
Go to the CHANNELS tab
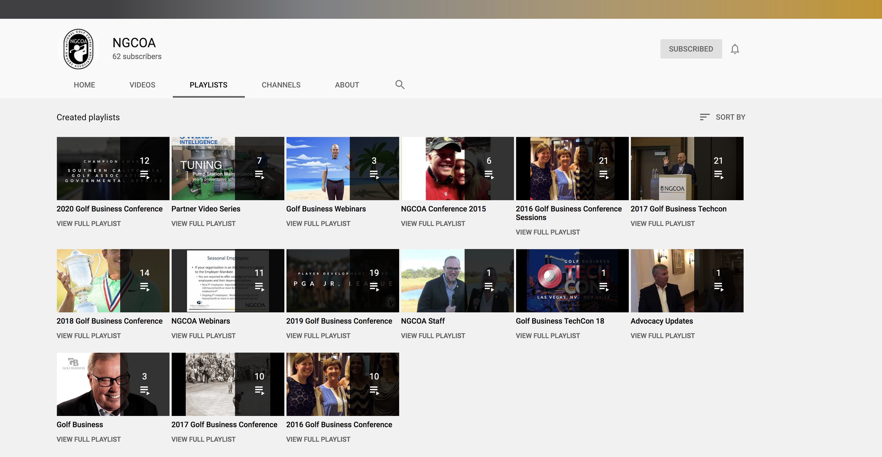(x=281, y=85)
